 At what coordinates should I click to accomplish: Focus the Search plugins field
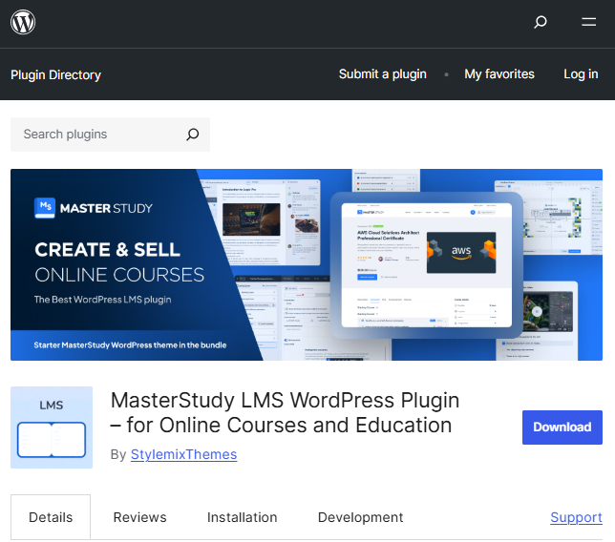(x=110, y=135)
